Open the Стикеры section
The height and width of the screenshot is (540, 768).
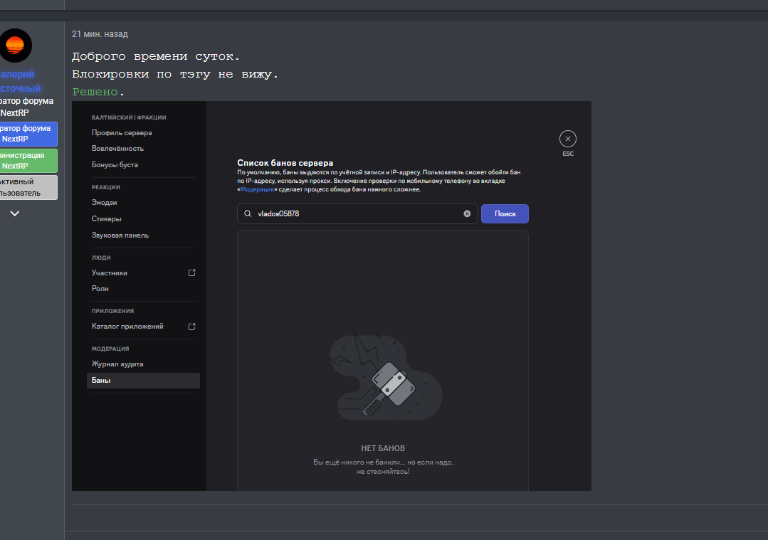tap(106, 219)
